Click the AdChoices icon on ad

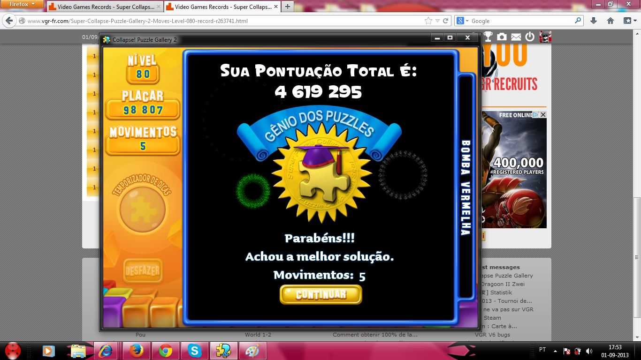(536, 115)
